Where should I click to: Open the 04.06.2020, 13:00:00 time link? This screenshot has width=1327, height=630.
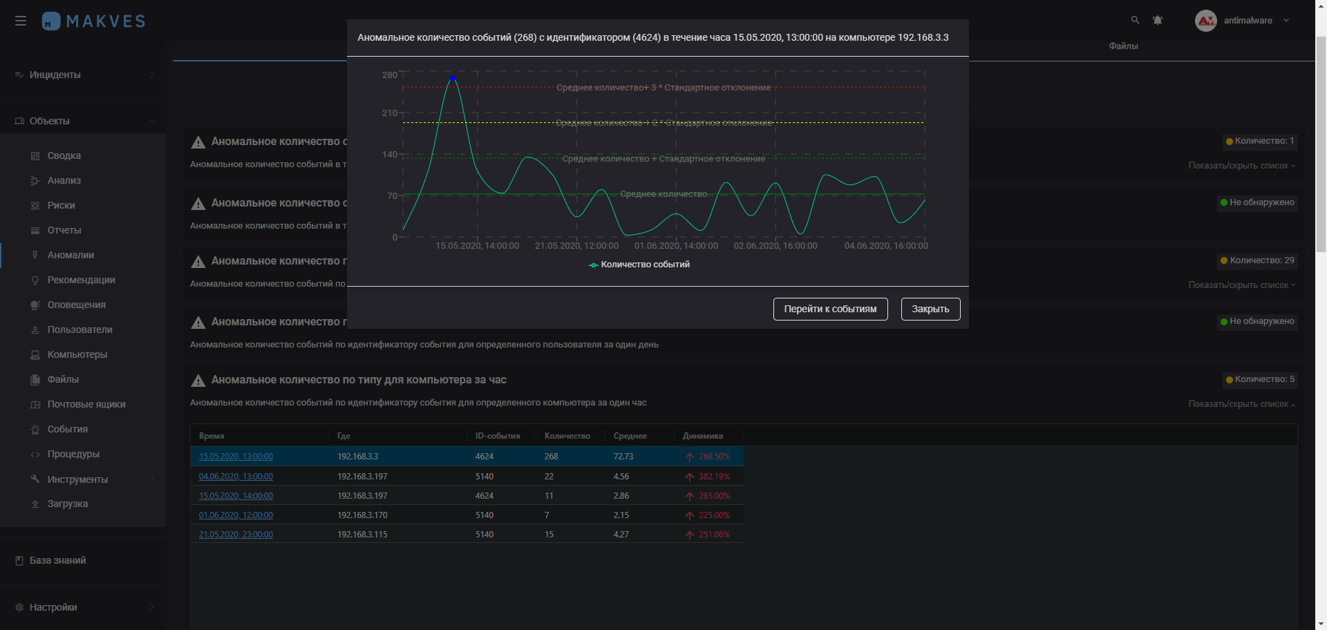(x=236, y=477)
